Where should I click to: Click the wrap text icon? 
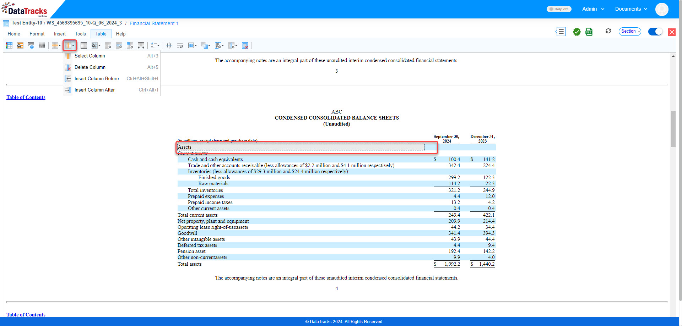tap(180, 45)
